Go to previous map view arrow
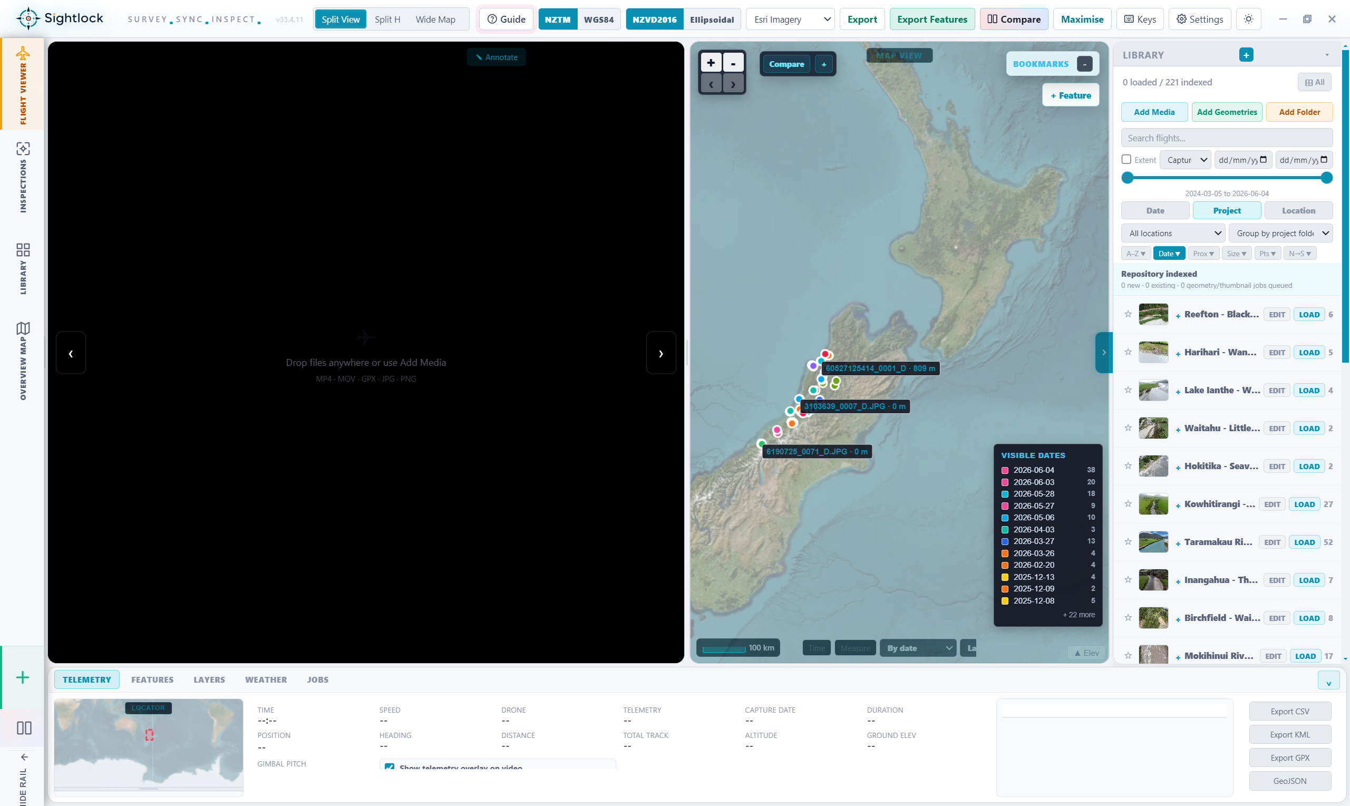This screenshot has height=806, width=1350. 711,84
